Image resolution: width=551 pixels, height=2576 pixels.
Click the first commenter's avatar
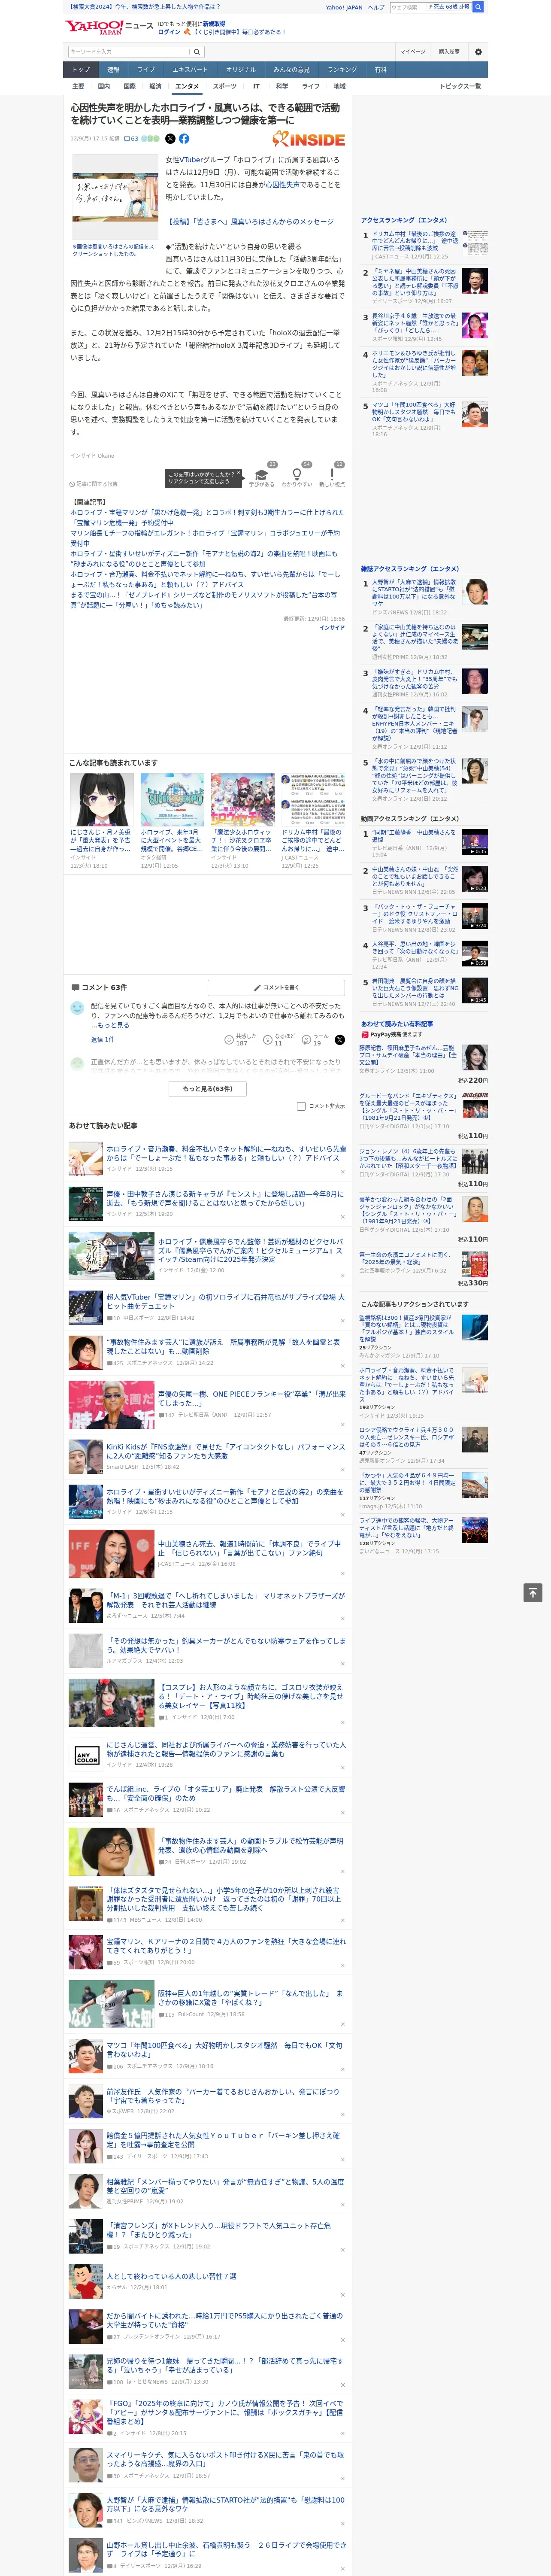coord(77,1009)
